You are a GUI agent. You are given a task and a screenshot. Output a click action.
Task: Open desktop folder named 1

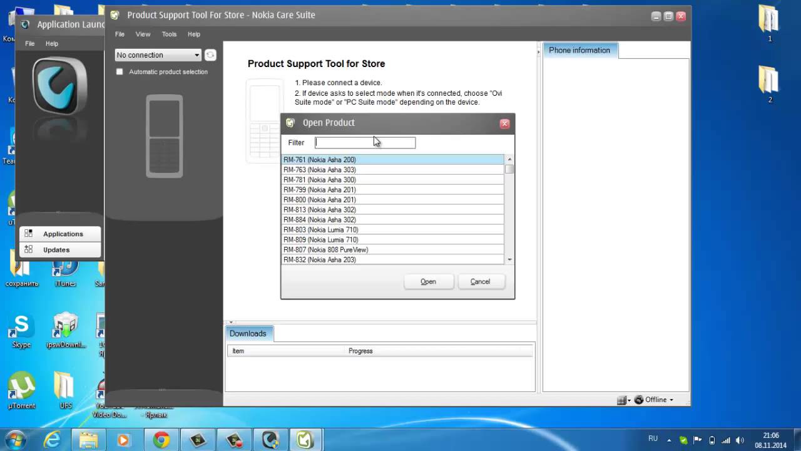click(769, 24)
